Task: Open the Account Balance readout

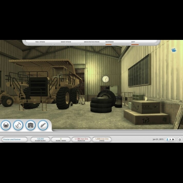Action: (x=40, y=139)
